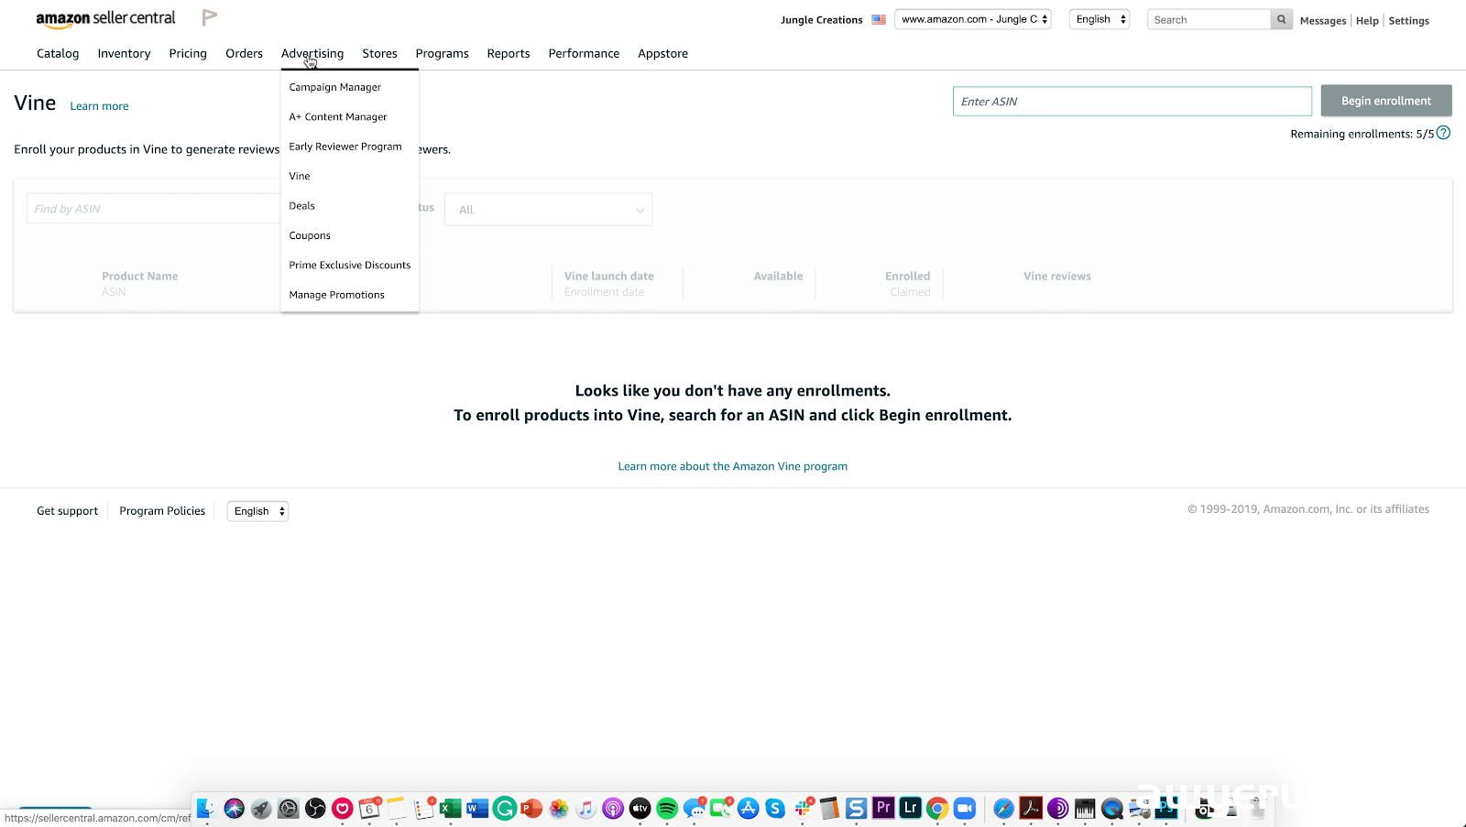This screenshot has width=1466, height=827.
Task: Open App Store in the dock
Action: (749, 808)
